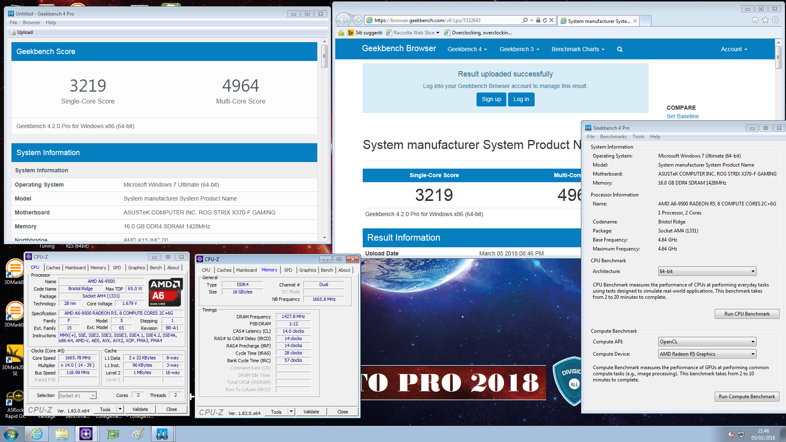The height and width of the screenshot is (442, 786).
Task: Open the Browser menu in Geekbench Untitled window
Action: click(x=32, y=23)
